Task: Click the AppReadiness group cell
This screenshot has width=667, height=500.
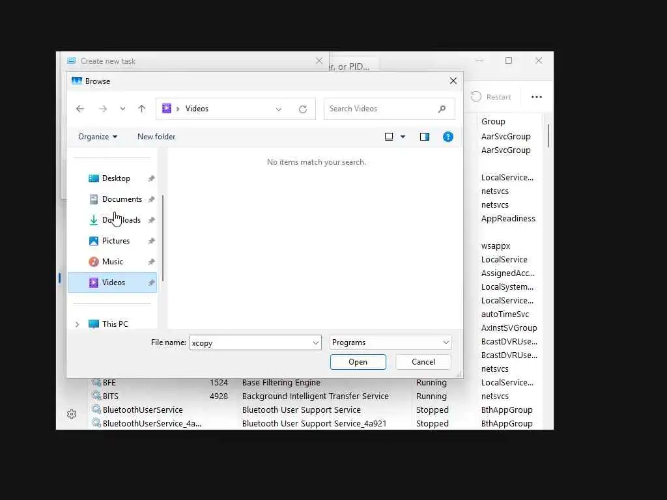Action: (508, 219)
